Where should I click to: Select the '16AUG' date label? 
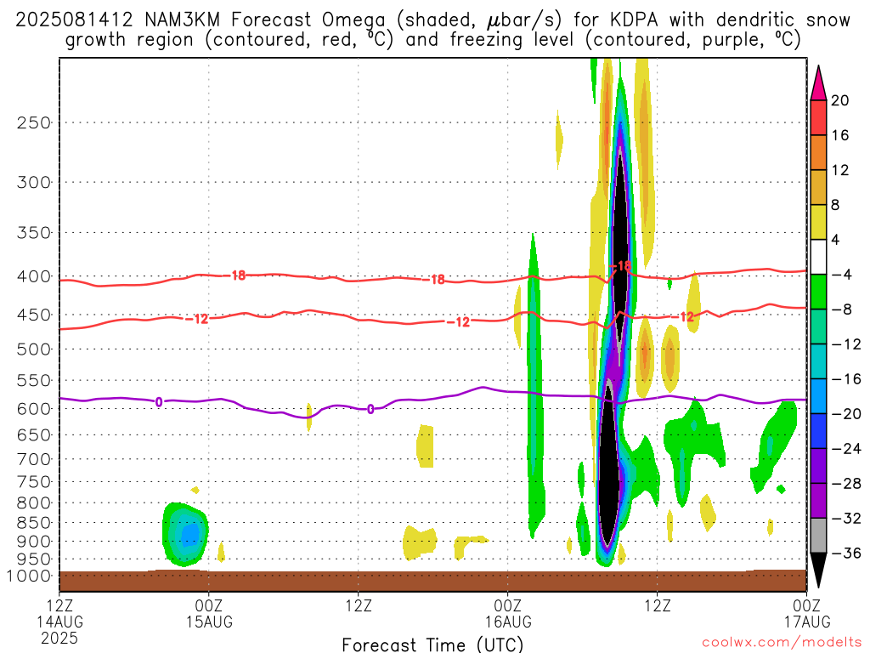[x=508, y=622]
